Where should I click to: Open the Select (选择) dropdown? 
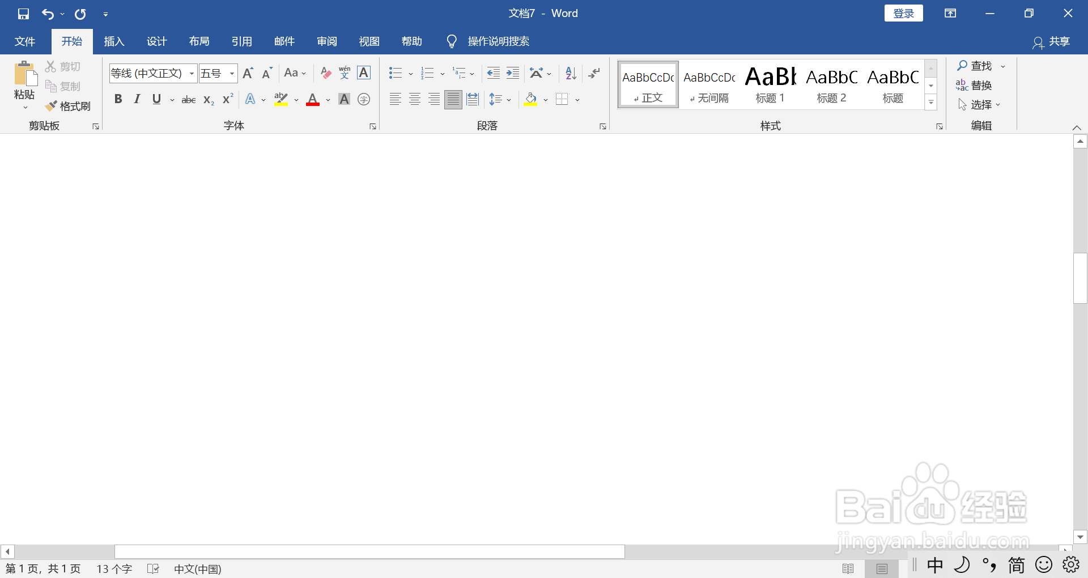click(x=979, y=105)
